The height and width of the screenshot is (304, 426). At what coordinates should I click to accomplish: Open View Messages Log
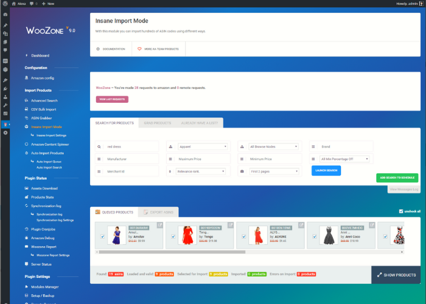coord(403,189)
